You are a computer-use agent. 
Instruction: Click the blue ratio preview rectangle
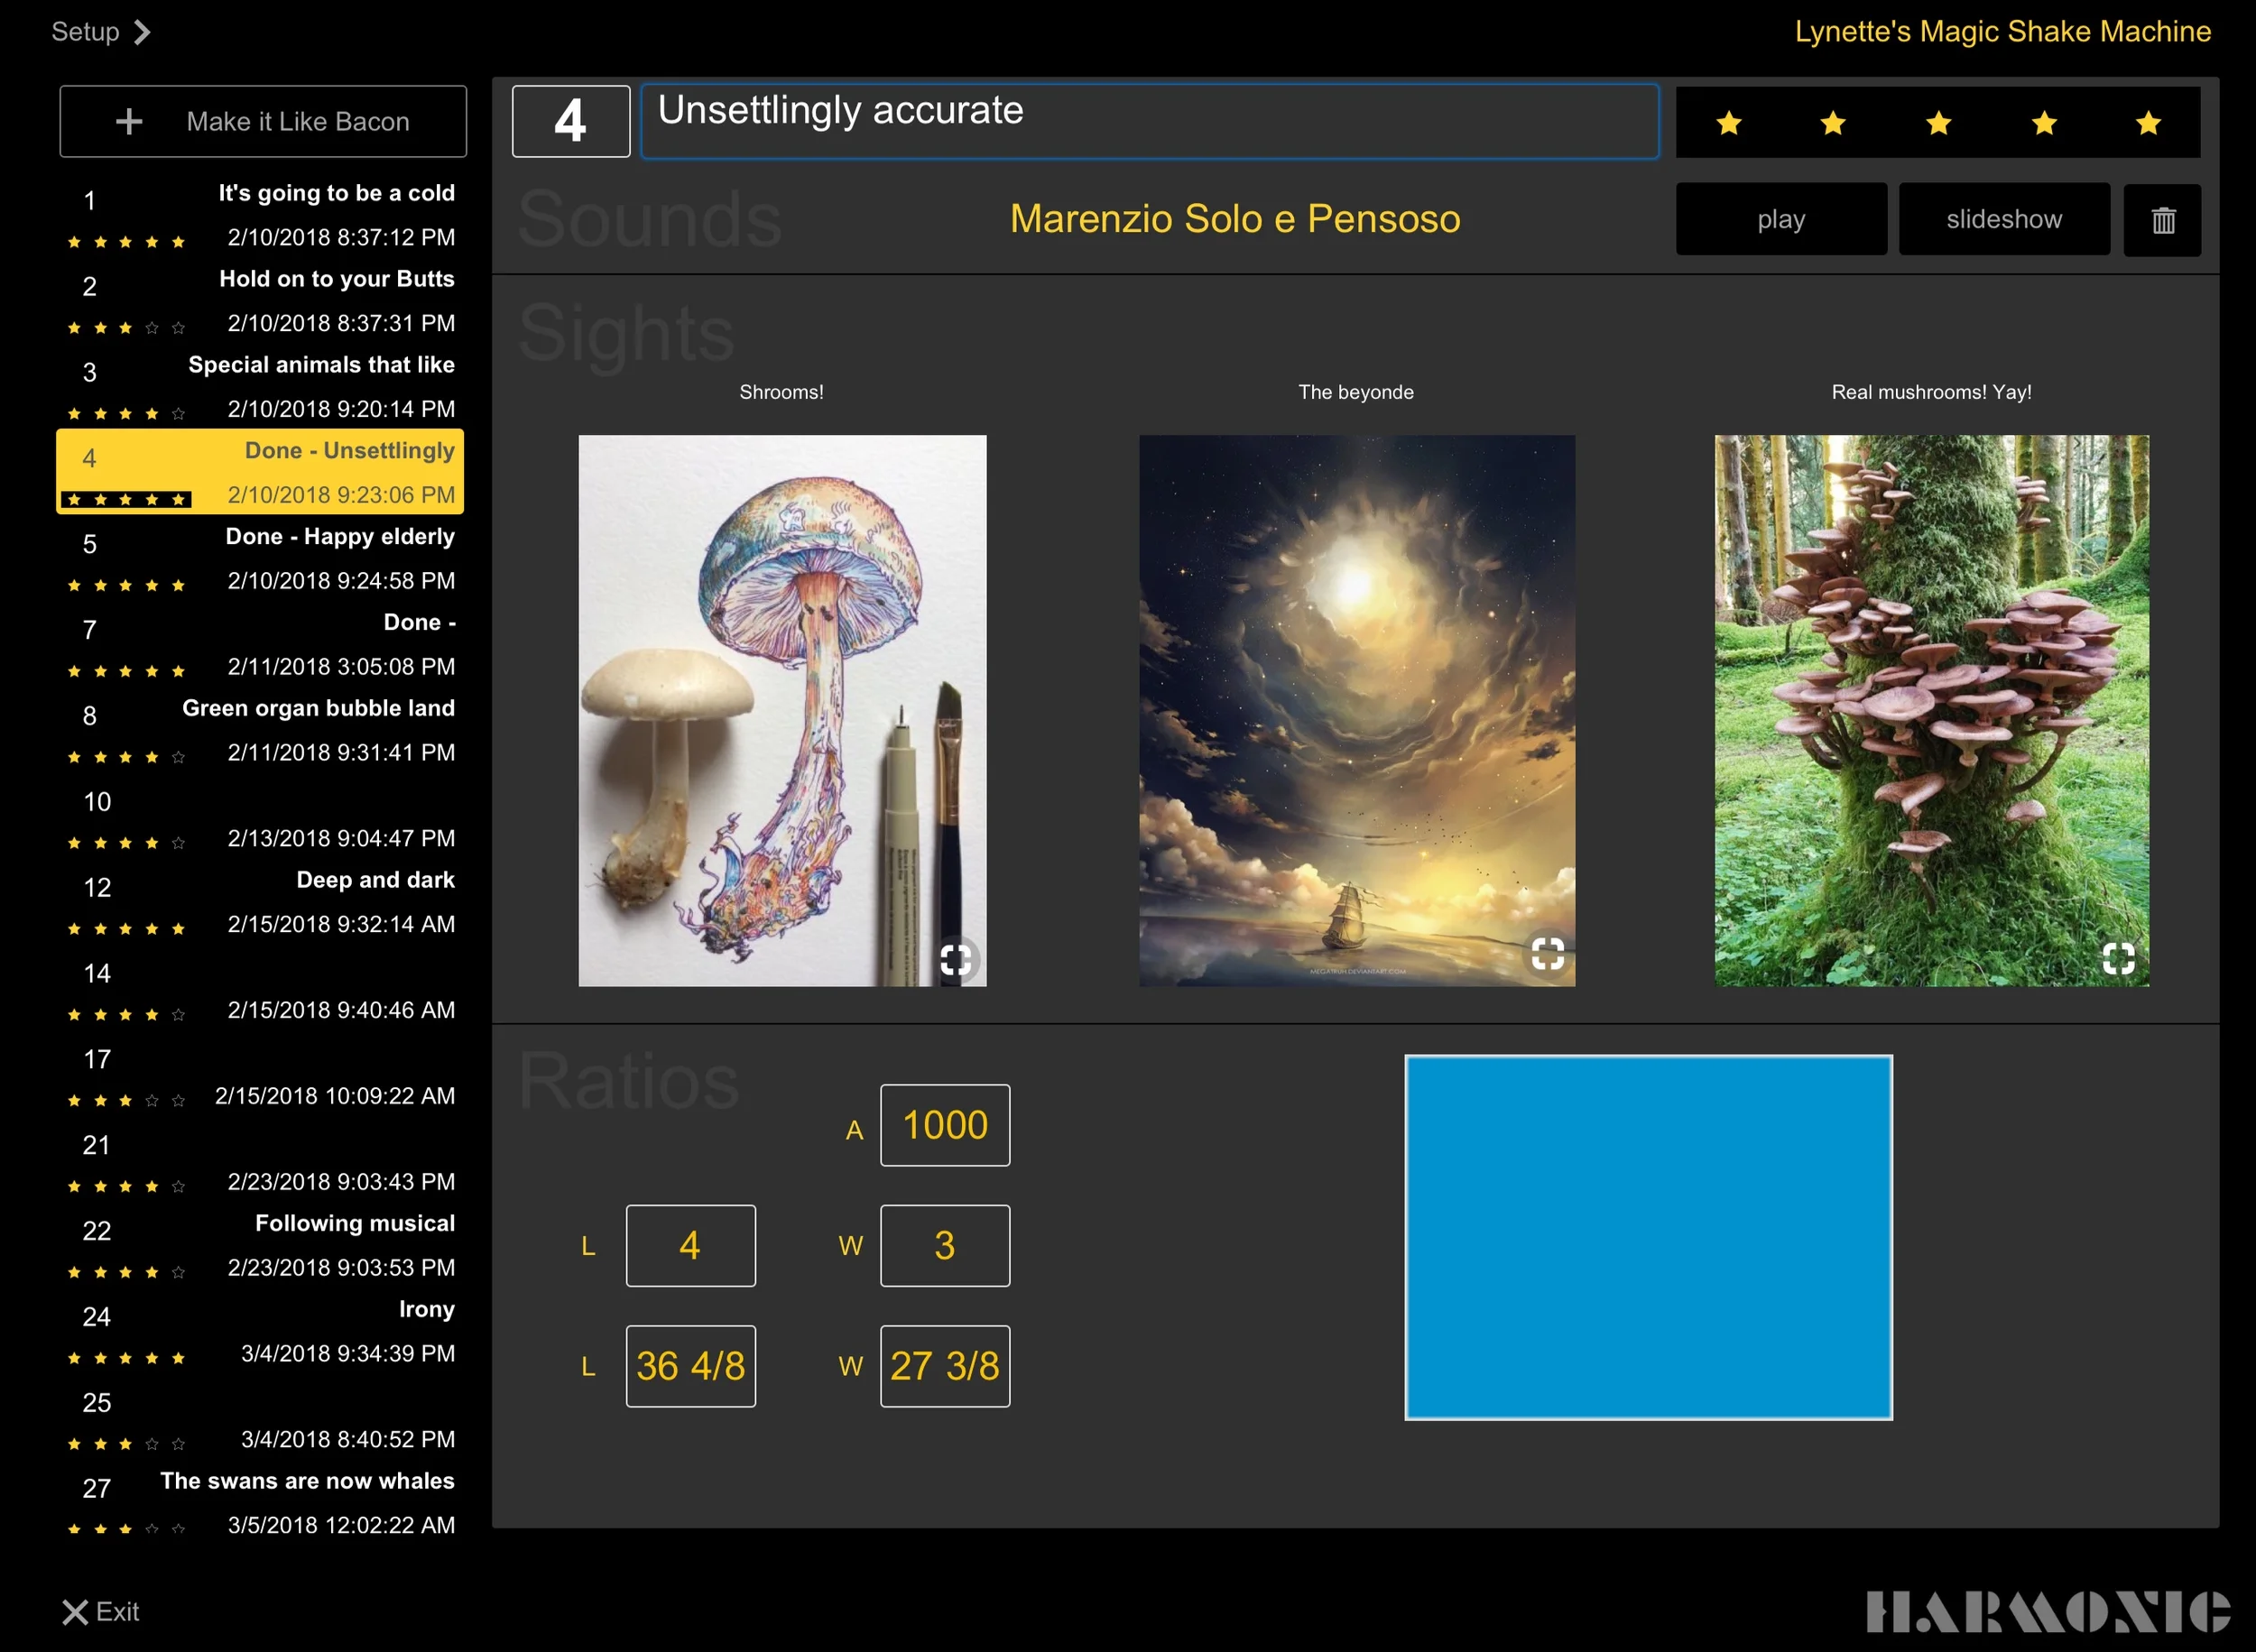[1647, 1237]
